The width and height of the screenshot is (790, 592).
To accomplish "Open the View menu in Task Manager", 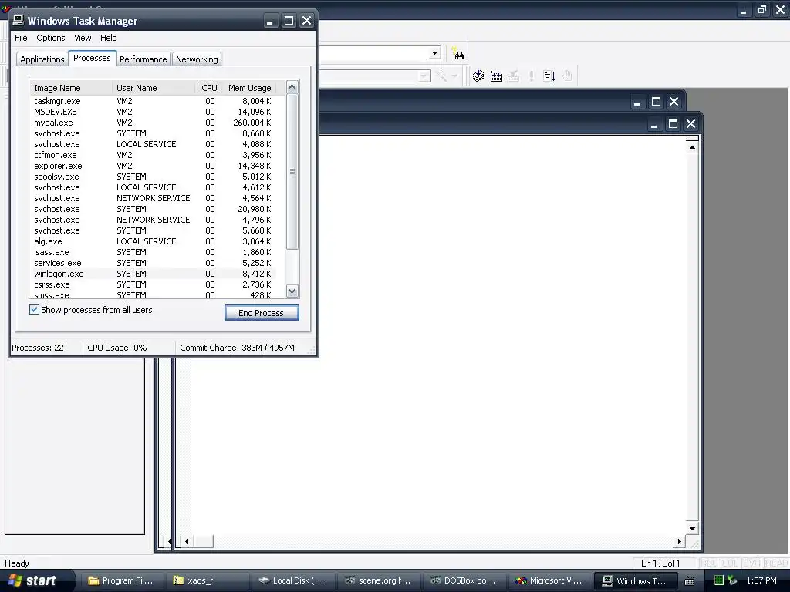I will click(83, 38).
